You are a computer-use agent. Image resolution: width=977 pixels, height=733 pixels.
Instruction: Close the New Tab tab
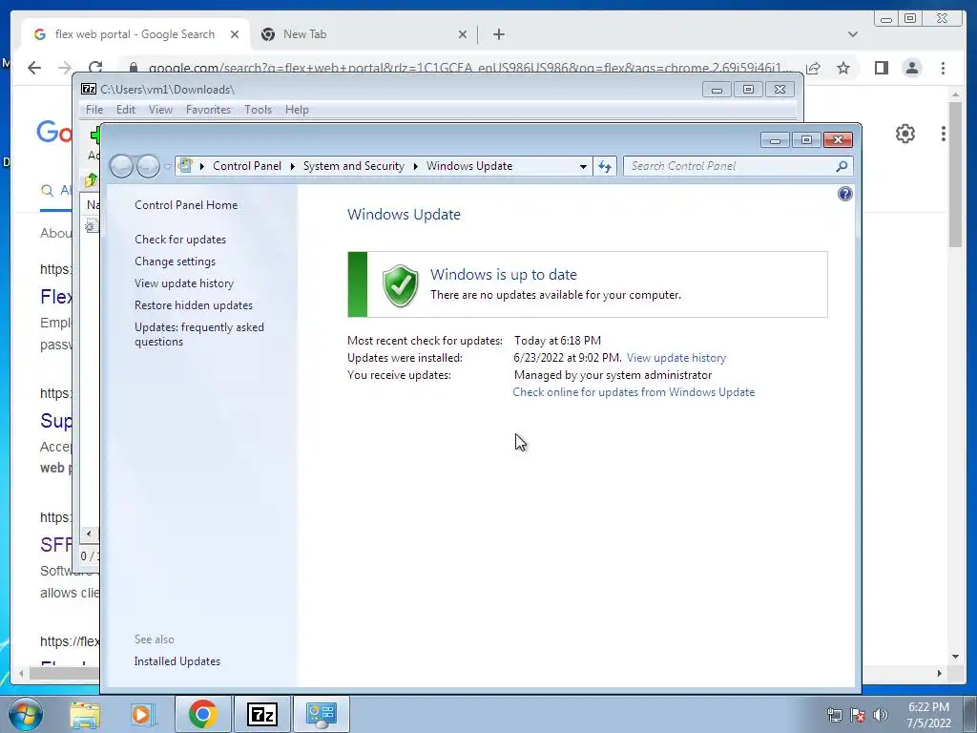(x=463, y=34)
